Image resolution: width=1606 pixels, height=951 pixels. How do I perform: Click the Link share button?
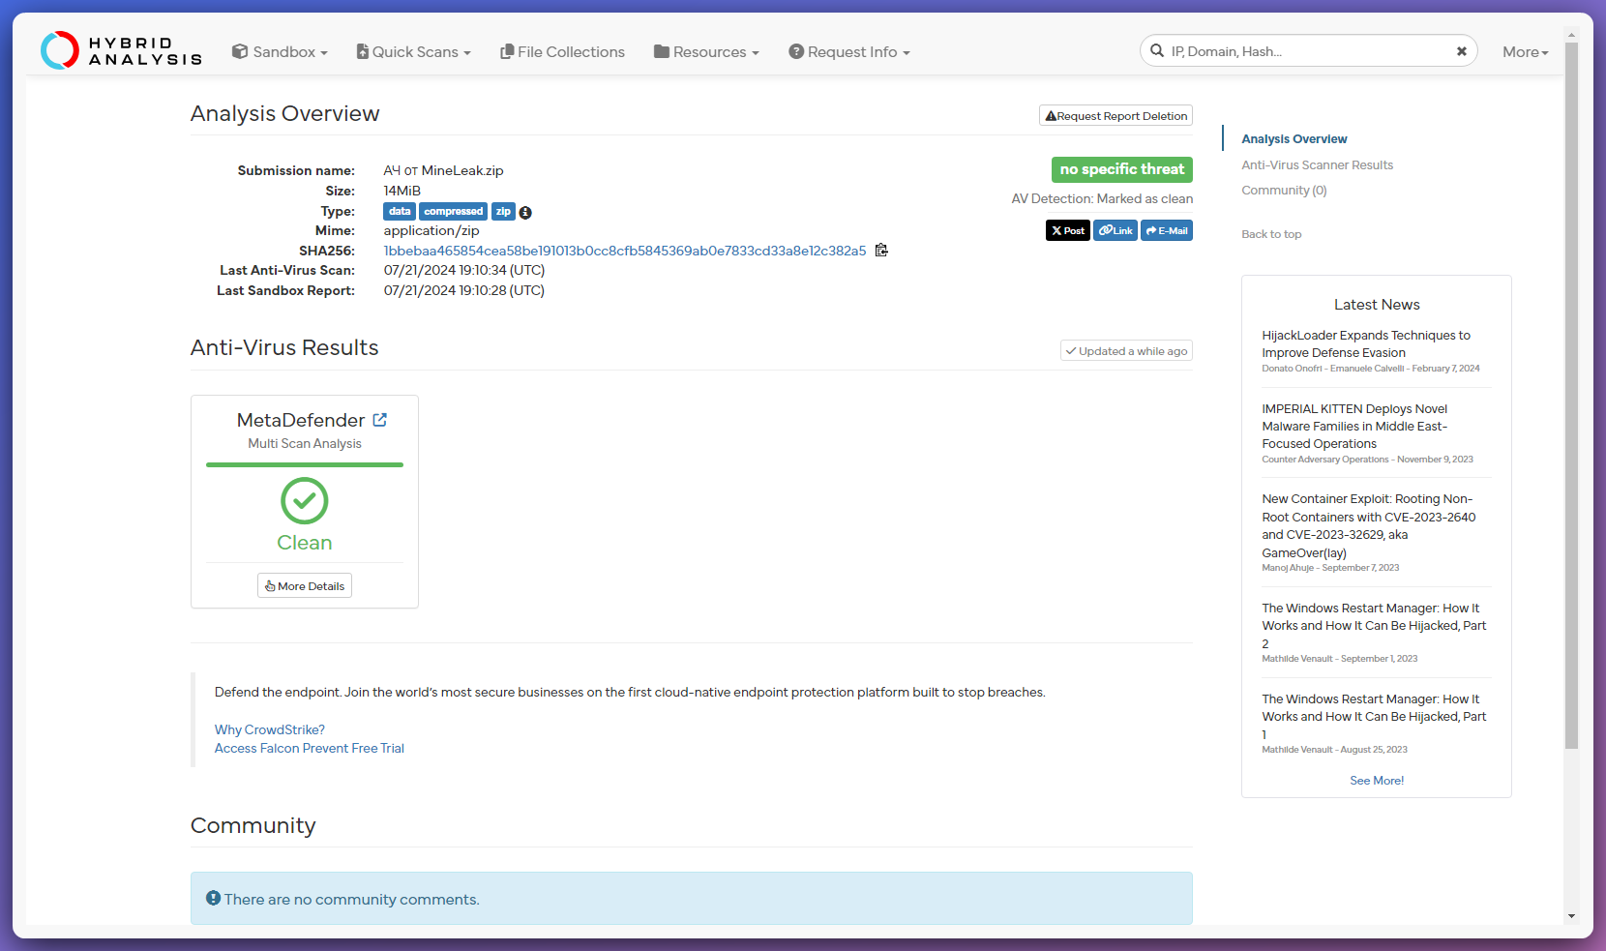pos(1115,230)
